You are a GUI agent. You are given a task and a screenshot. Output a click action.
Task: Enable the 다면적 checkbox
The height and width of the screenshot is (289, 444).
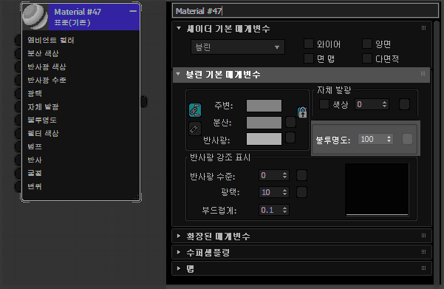coord(367,58)
